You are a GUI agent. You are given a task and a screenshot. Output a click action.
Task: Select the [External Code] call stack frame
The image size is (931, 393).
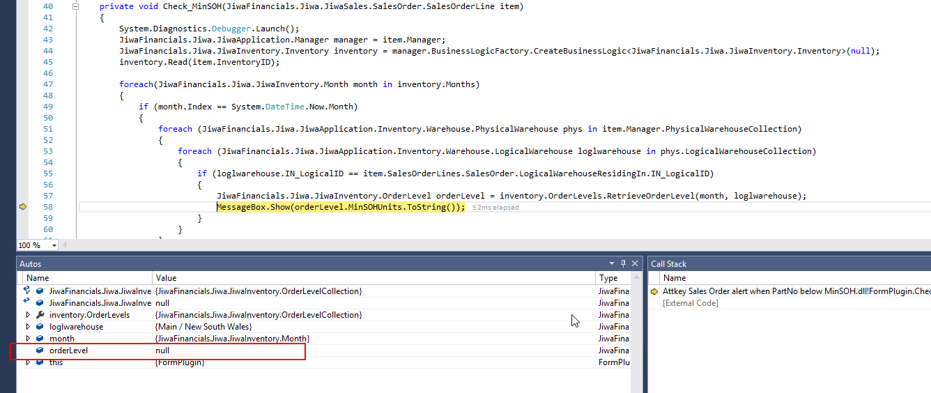click(690, 303)
